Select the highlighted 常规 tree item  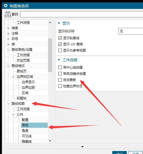pyautogui.click(x=34, y=125)
